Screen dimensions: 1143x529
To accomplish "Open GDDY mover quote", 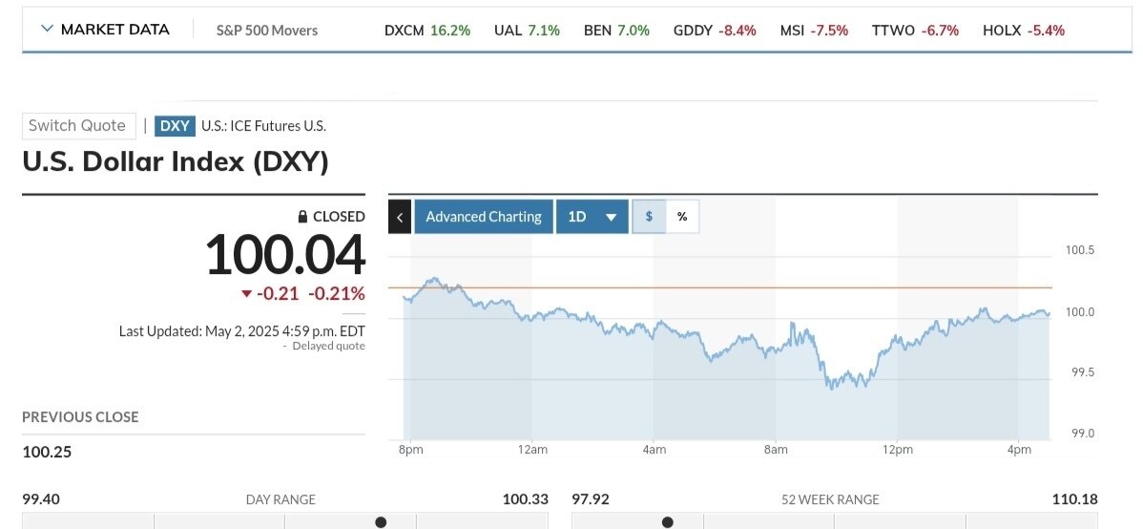I will tap(715, 31).
